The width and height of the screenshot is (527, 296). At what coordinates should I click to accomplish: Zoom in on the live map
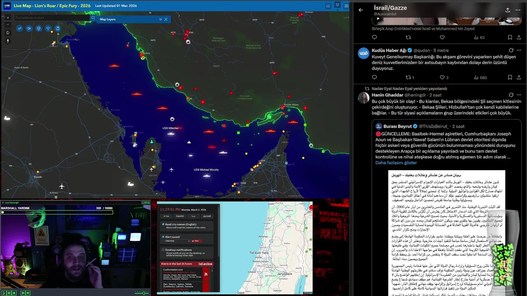(8, 18)
